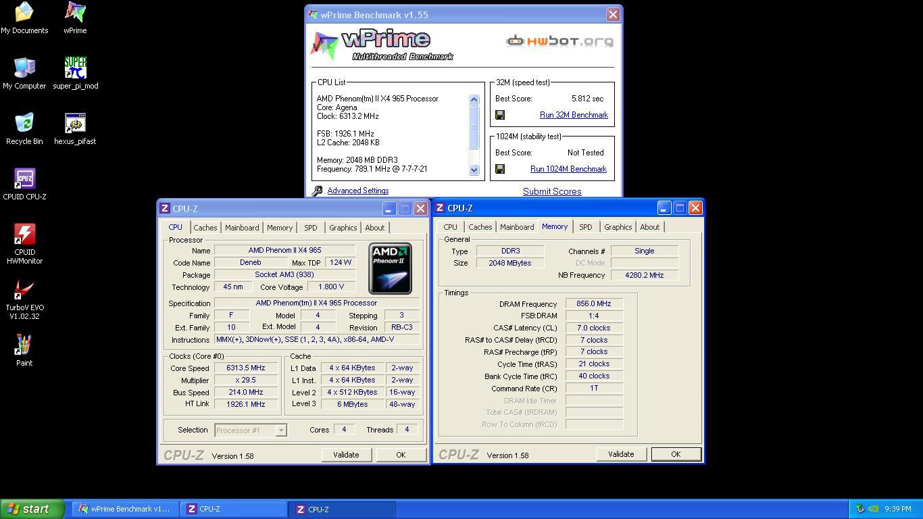Click the first system tray icon

[859, 509]
